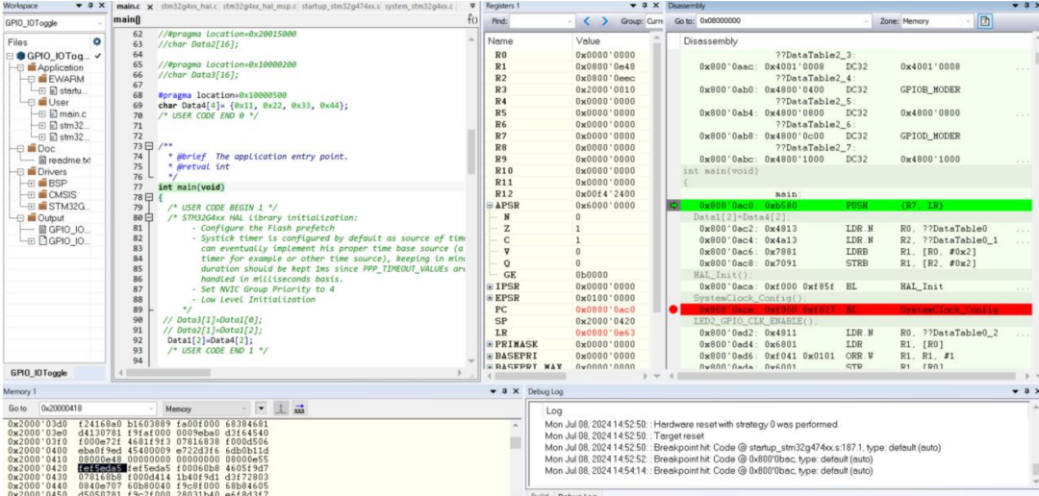Image resolution: width=1039 pixels, height=496 pixels.
Task: Click the GPIO_IOToggle project cube icon
Action: [x=20, y=57]
